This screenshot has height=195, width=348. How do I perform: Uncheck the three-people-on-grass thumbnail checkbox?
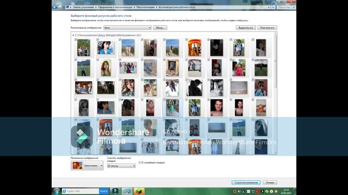(76, 40)
